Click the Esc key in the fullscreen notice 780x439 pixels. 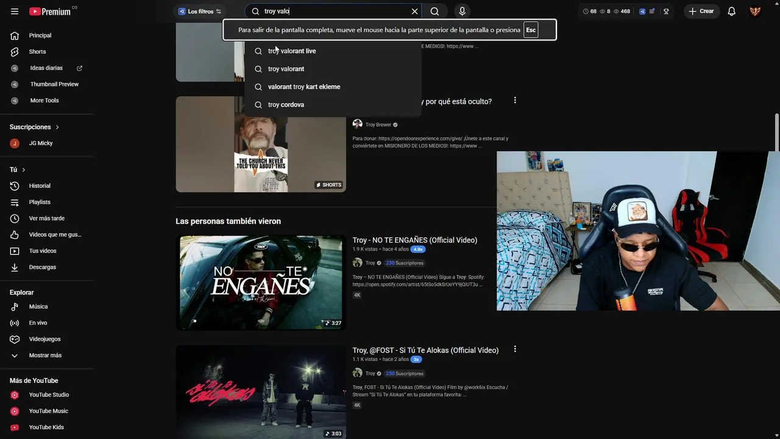[531, 30]
